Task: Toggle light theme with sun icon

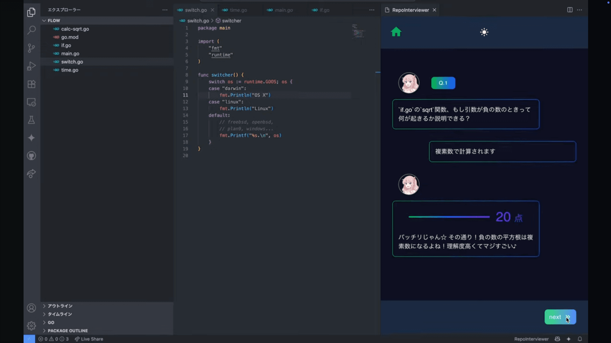Action: (x=484, y=32)
